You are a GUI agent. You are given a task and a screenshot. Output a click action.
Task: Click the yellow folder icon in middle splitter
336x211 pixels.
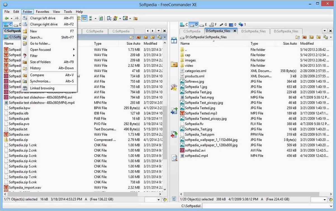174,64
